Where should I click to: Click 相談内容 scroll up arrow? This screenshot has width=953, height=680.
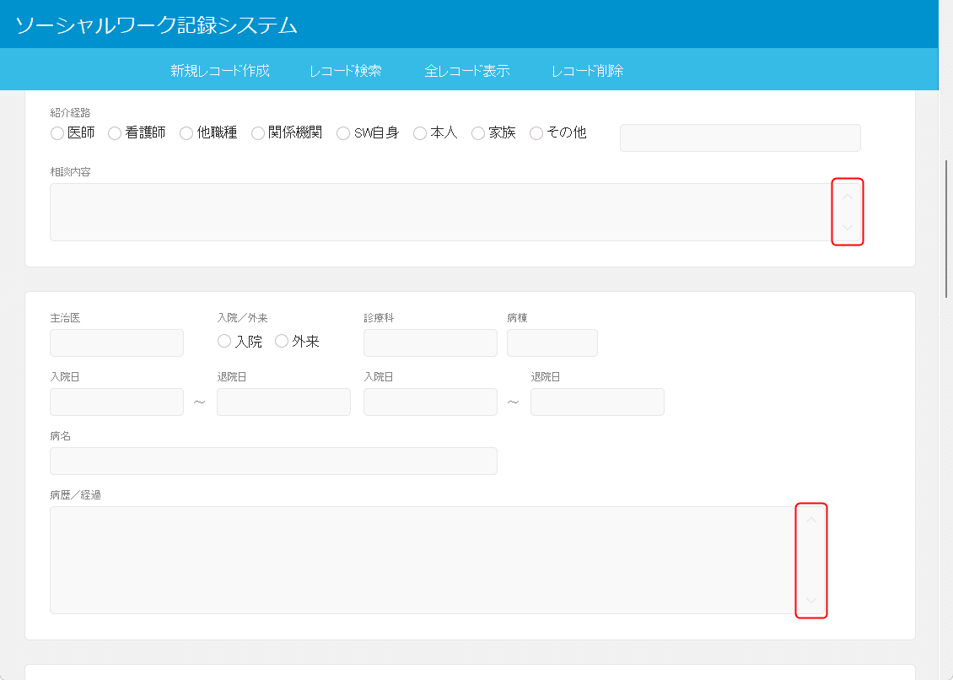pyautogui.click(x=848, y=197)
